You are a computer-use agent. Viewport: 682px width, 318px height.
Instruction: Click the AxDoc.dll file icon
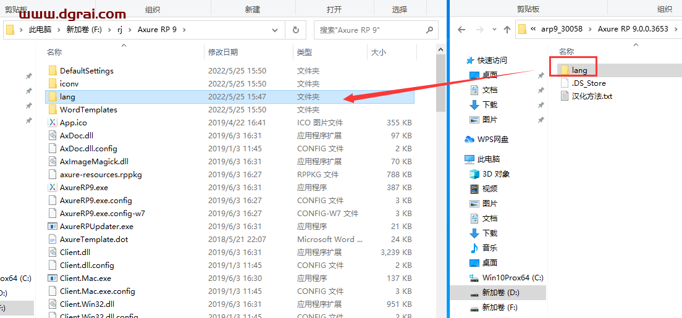pos(53,136)
